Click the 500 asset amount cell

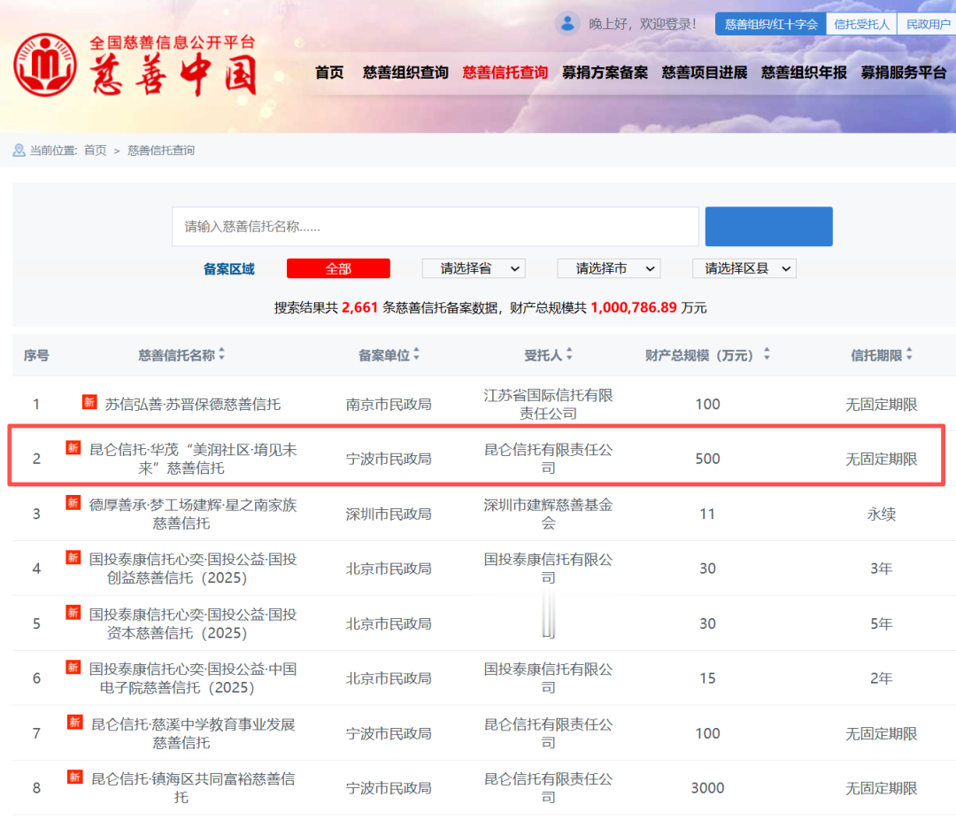click(x=707, y=459)
